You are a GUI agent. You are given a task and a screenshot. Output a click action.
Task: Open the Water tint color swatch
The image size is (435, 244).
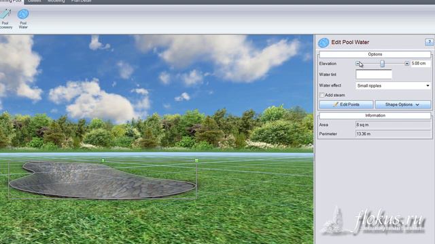pos(374,75)
